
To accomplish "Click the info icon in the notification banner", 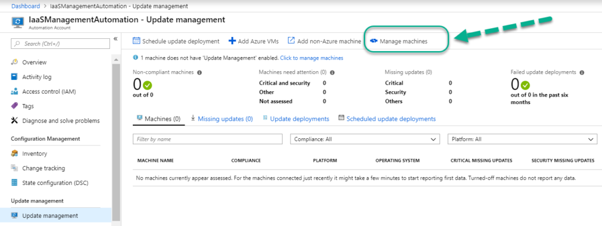I will [x=135, y=58].
